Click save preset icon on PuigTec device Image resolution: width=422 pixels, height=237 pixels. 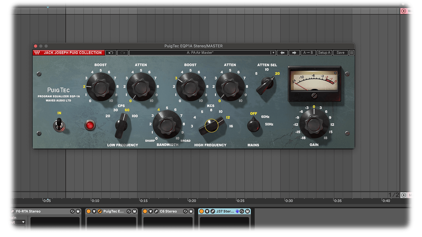[134, 211]
